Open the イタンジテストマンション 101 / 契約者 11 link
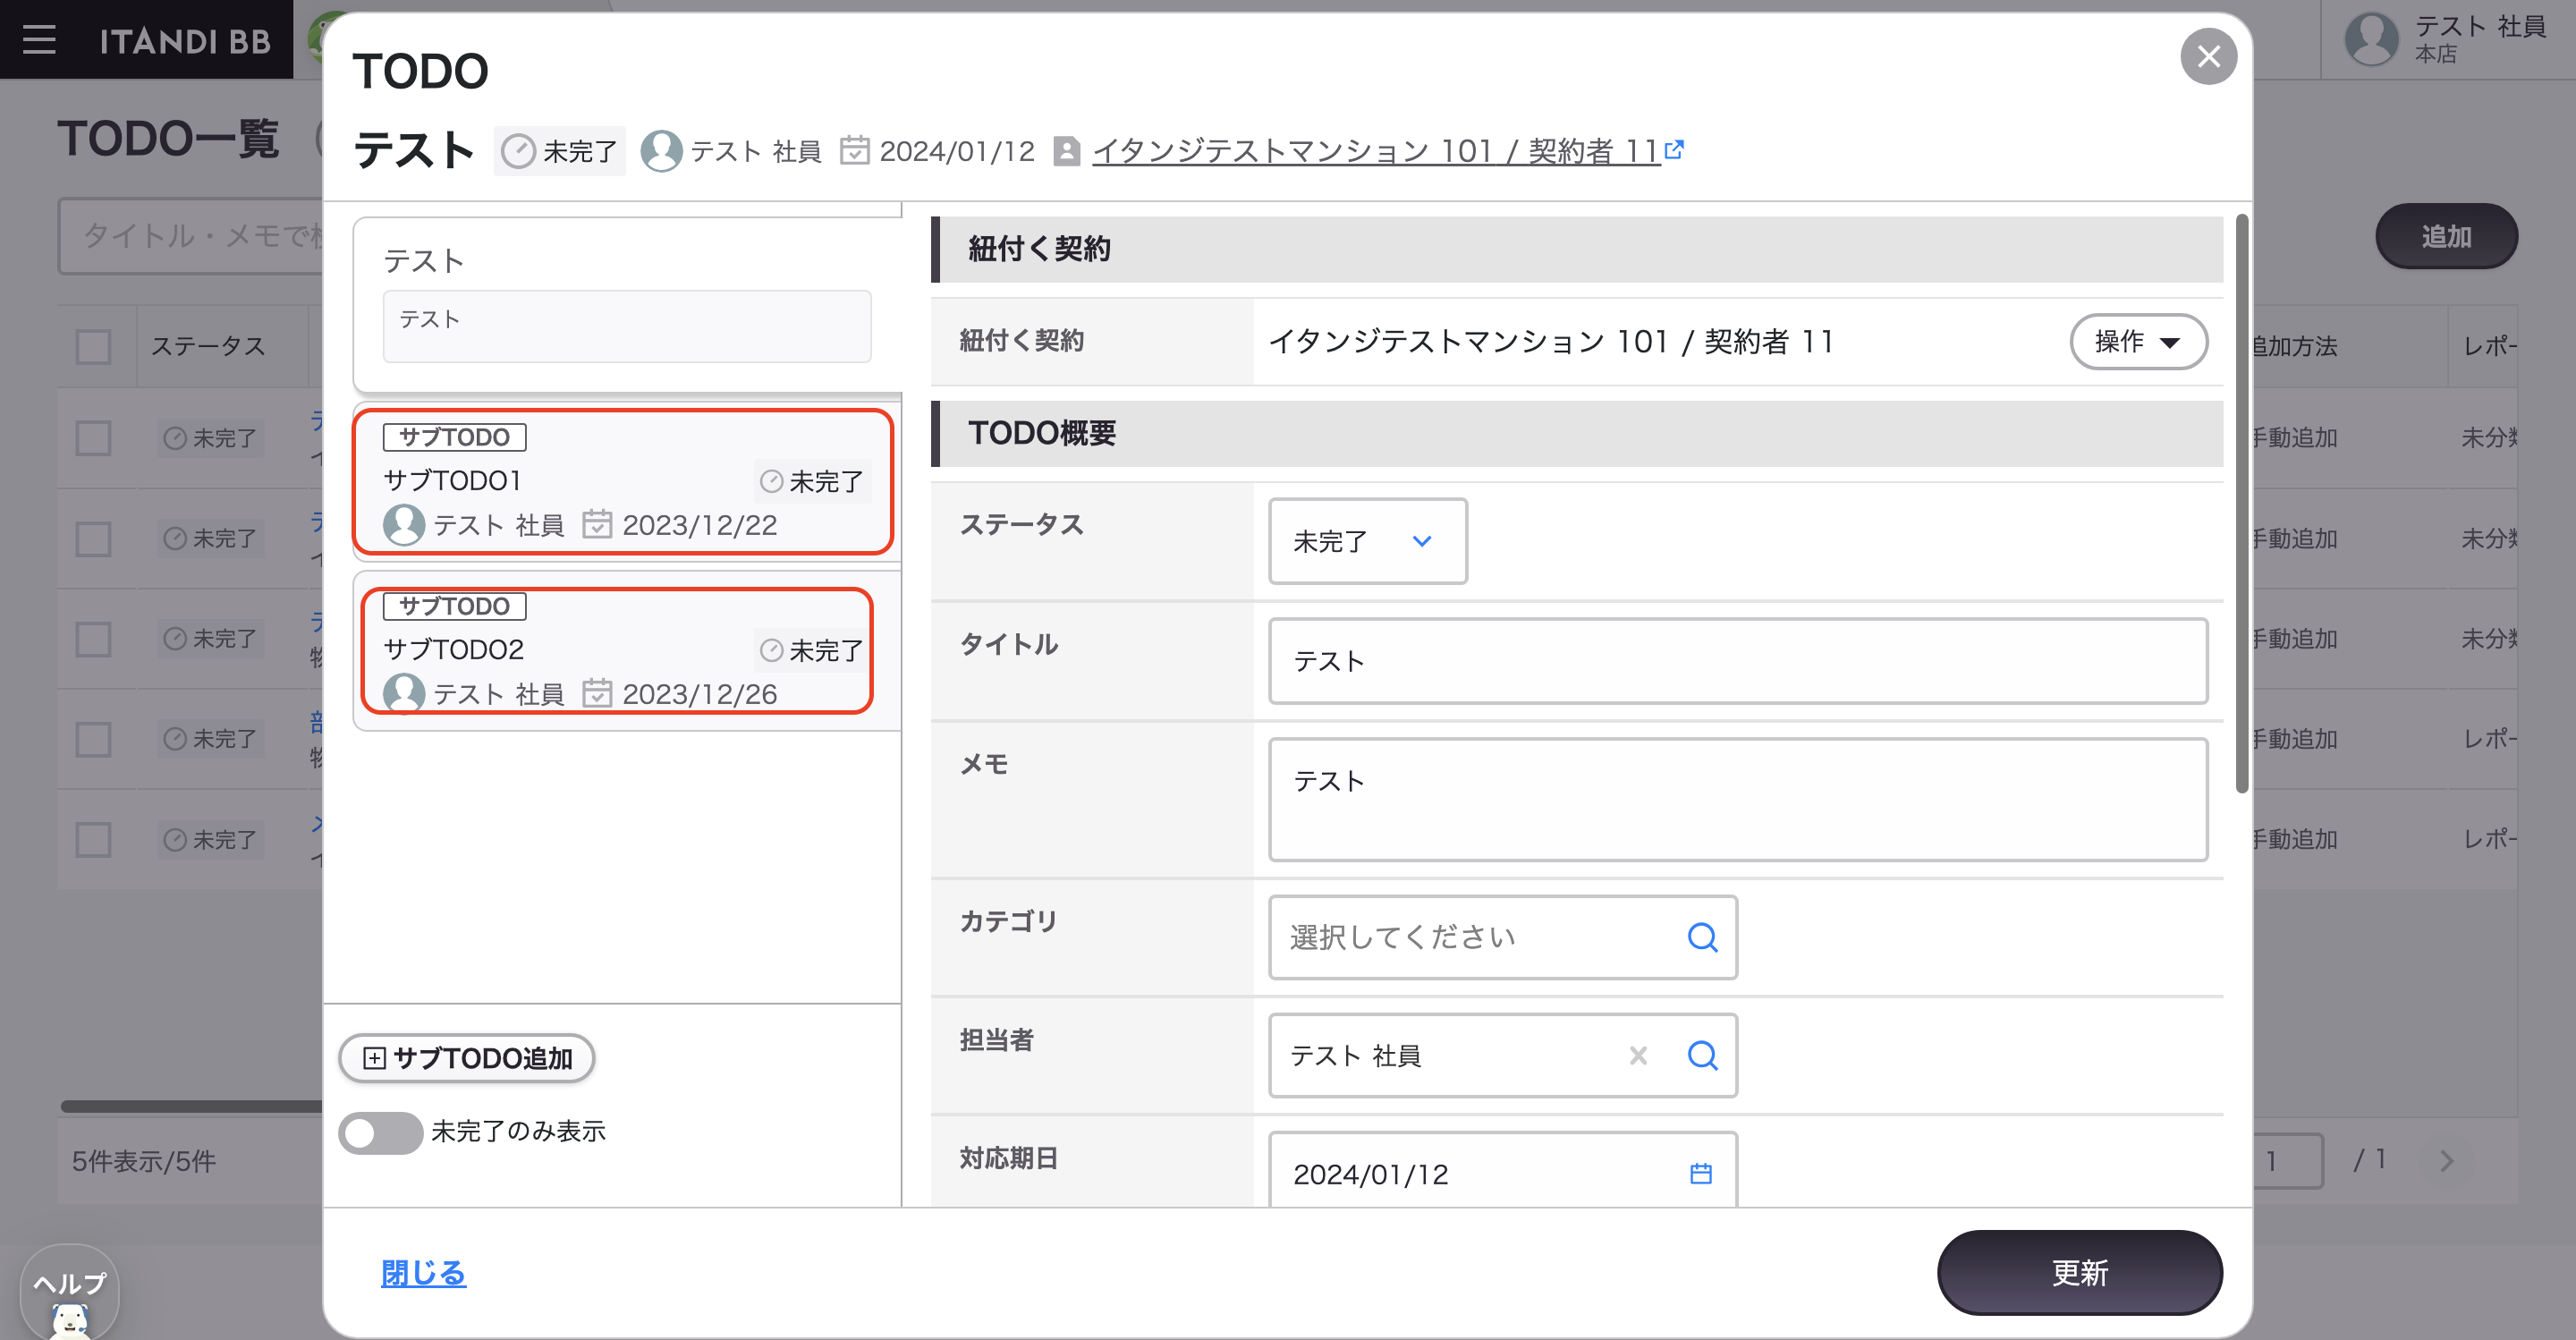The height and width of the screenshot is (1340, 2576). [x=1376, y=151]
